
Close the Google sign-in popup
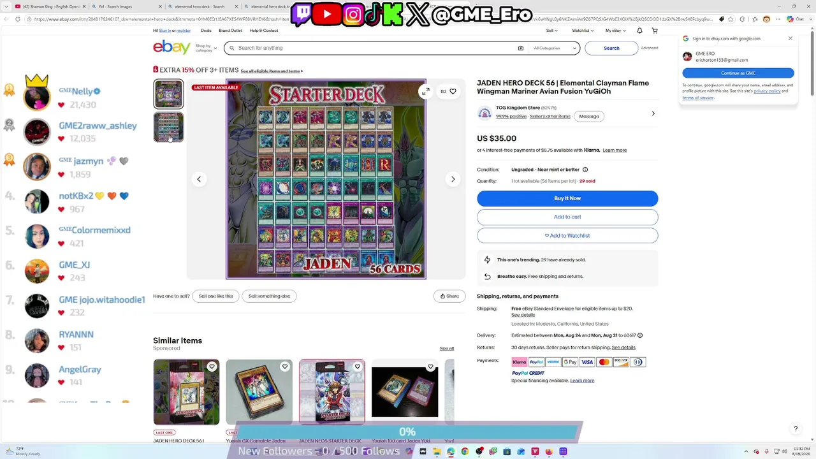(790, 38)
